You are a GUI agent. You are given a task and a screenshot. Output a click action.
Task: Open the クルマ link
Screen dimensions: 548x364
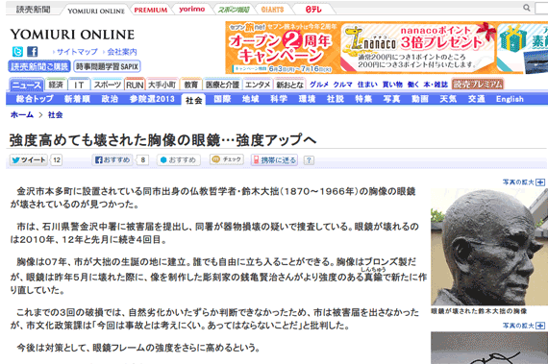coord(343,85)
